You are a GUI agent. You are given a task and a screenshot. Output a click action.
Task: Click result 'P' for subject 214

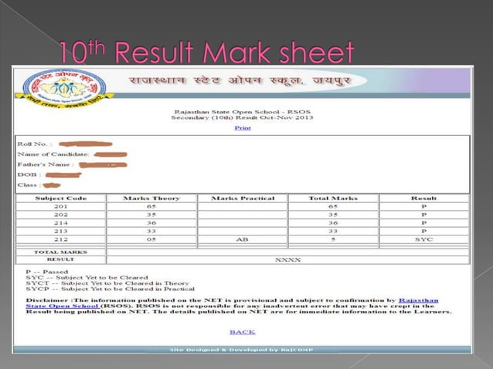(423, 223)
